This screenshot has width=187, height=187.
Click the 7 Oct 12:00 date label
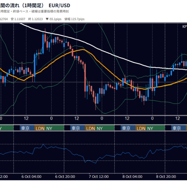coord(99,177)
